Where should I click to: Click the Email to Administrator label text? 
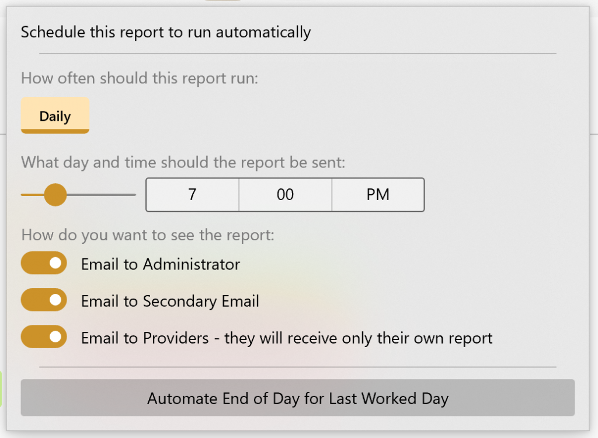(161, 264)
